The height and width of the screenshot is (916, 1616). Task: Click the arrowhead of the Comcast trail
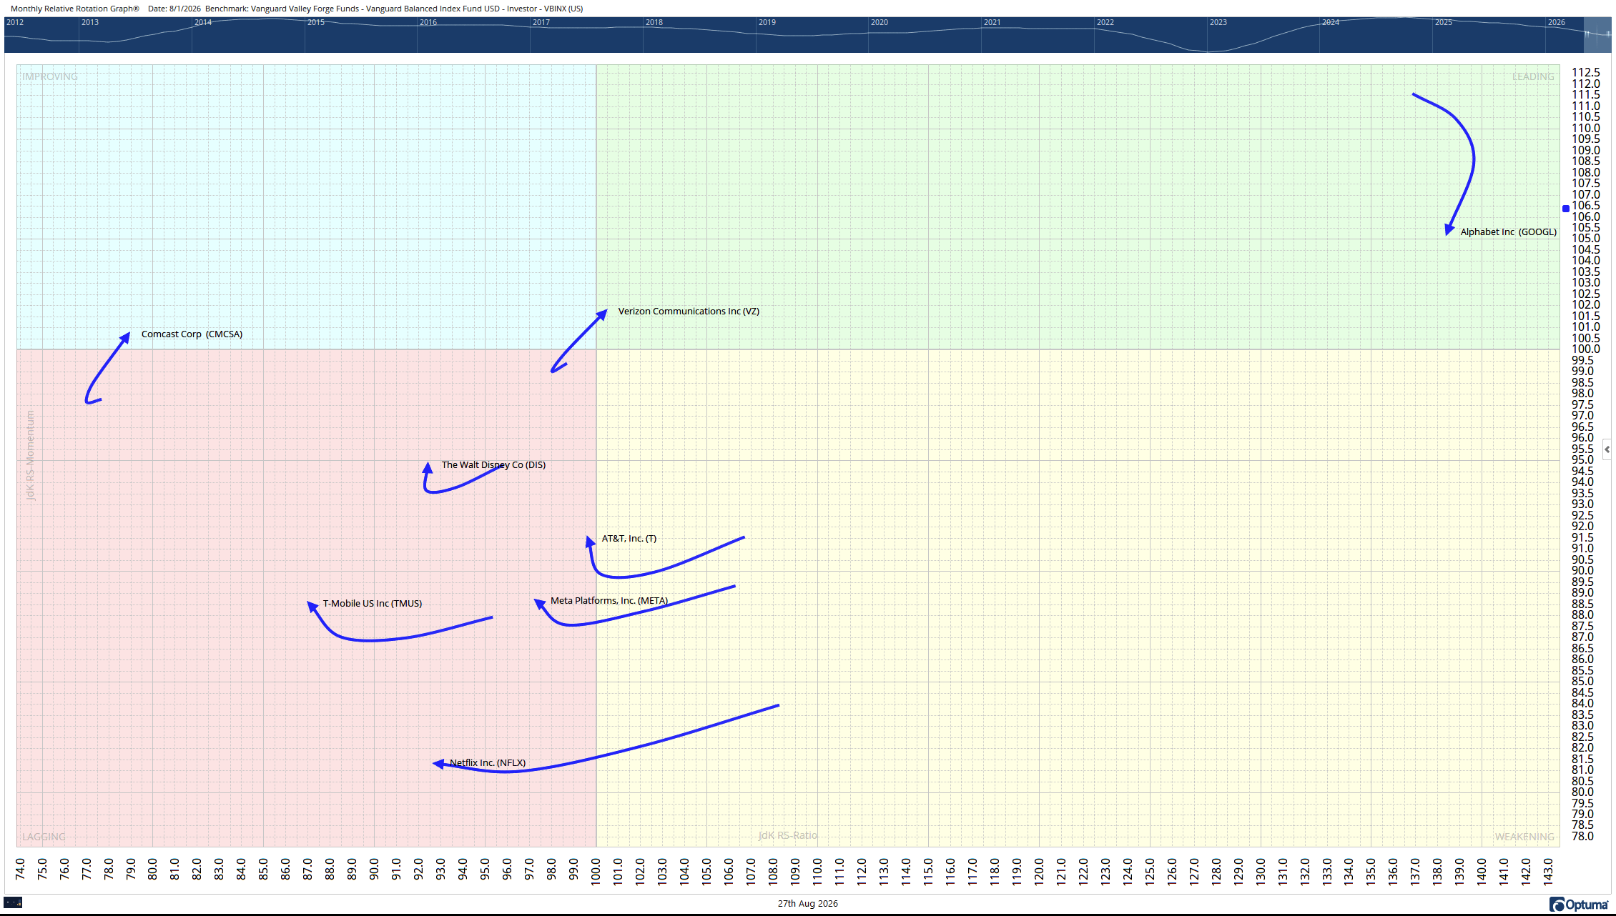coord(125,337)
